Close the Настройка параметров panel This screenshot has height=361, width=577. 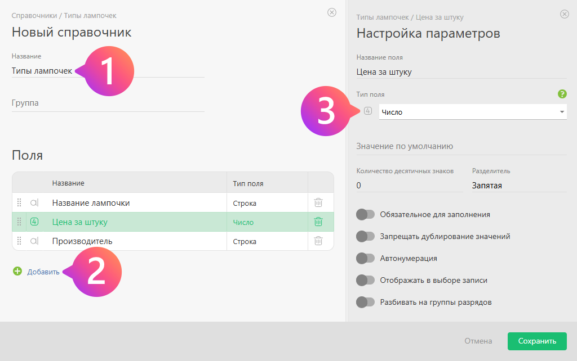[x=564, y=14]
